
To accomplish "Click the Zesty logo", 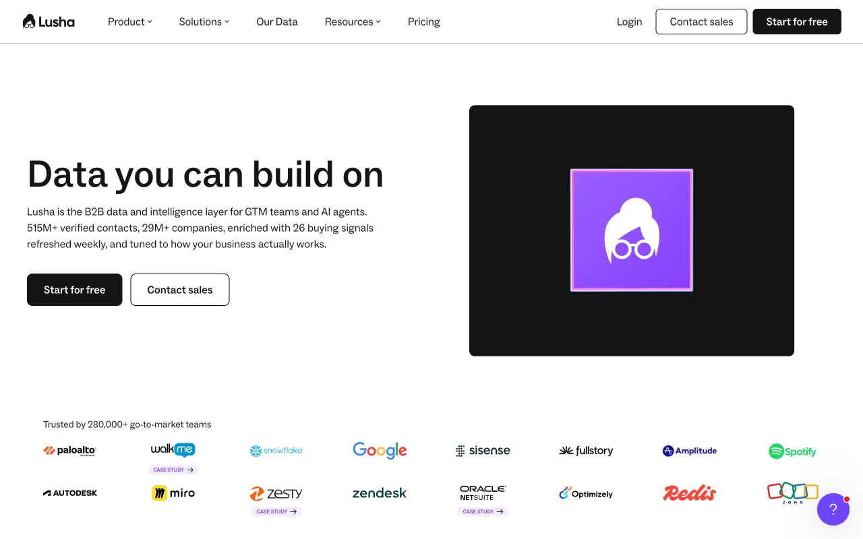I will [x=276, y=494].
